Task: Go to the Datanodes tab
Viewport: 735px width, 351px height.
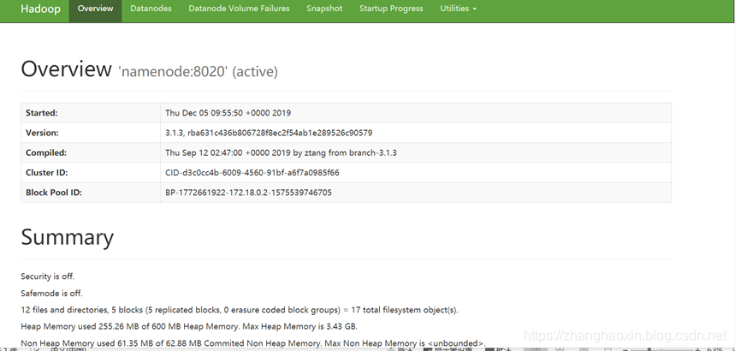Action: [151, 9]
